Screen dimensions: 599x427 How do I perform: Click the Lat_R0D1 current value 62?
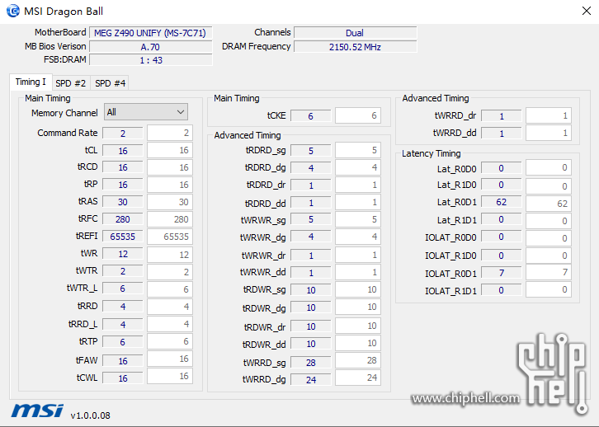tap(501, 202)
